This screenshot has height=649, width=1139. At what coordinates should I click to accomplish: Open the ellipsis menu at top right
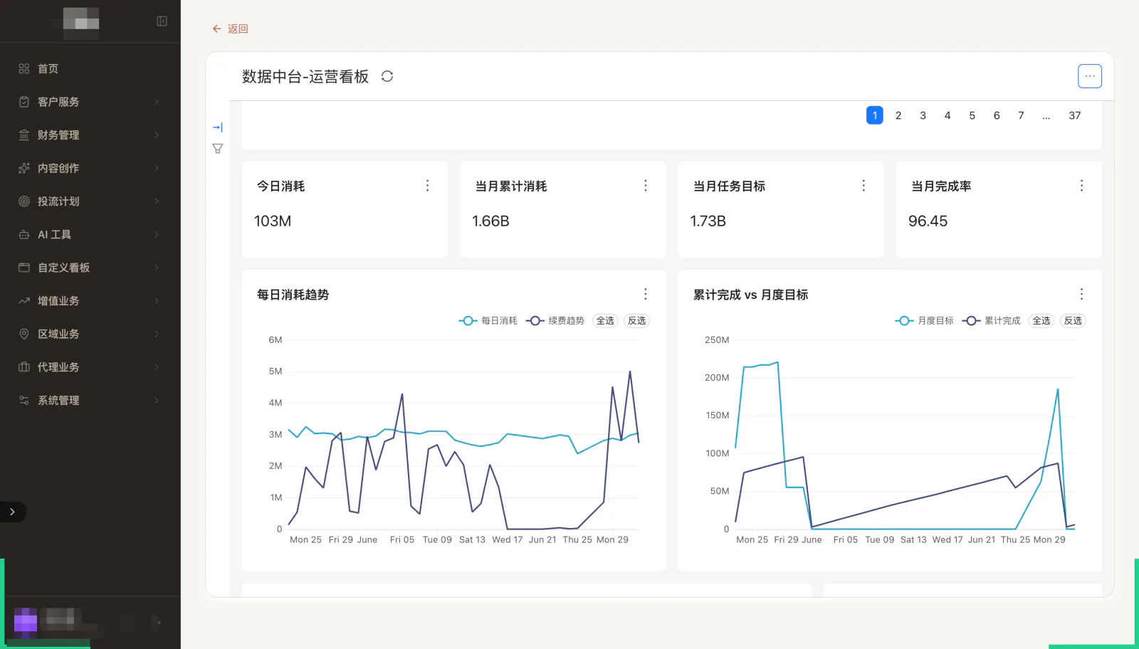point(1090,76)
